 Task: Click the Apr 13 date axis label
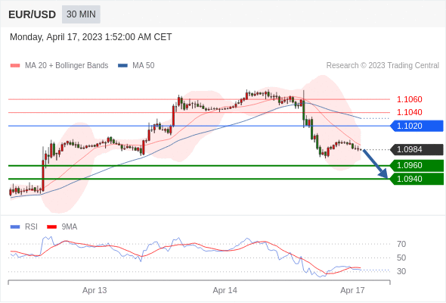pos(94,290)
